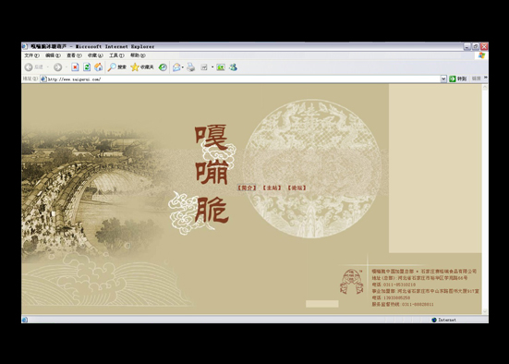Viewport: 509px width, 364px height.
Task: Click the green Go button
Action: pos(457,79)
